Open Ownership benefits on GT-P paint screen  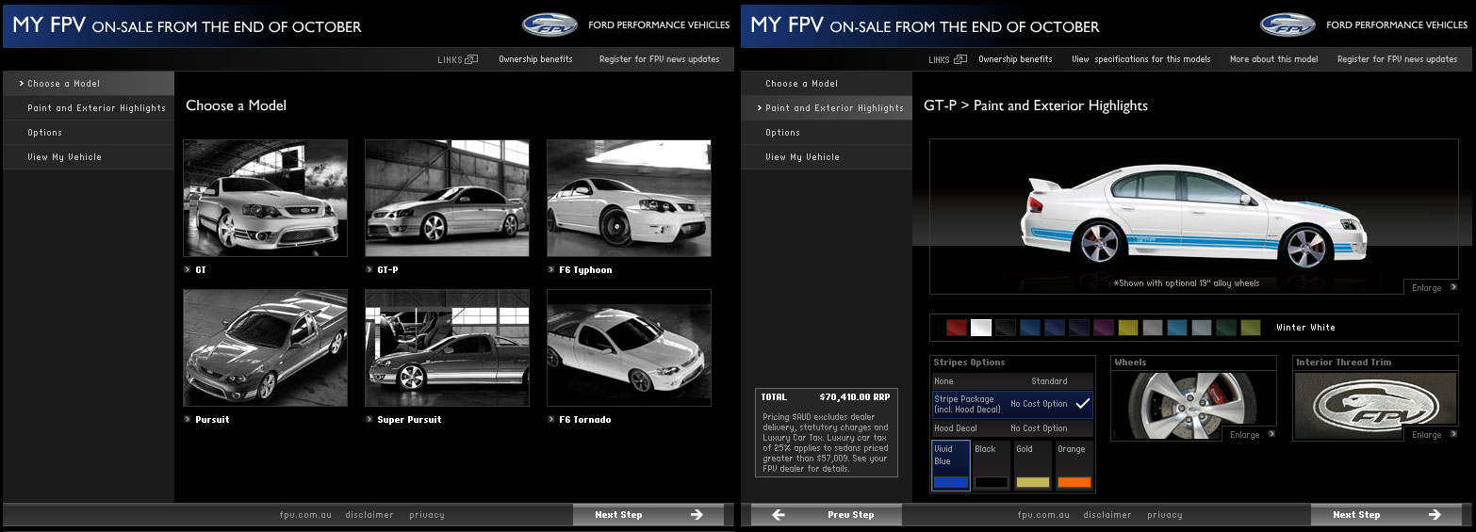(1015, 59)
